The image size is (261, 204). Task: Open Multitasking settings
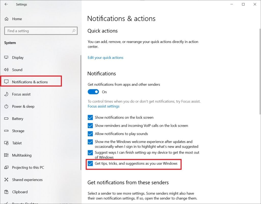(22, 155)
